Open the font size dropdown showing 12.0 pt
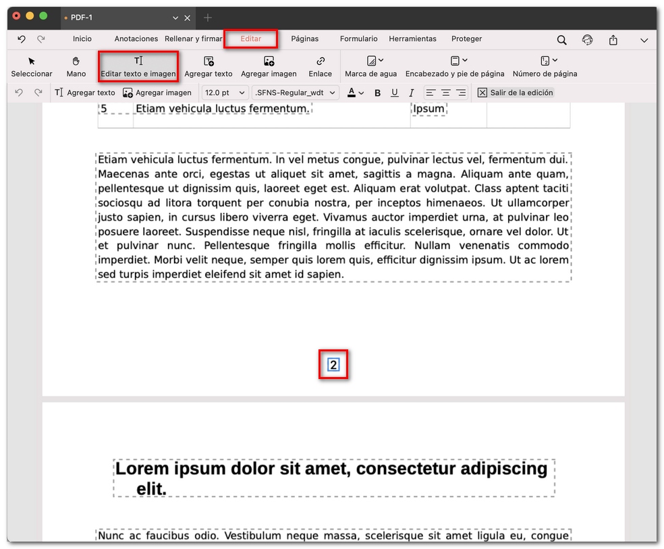664x549 pixels. [225, 92]
